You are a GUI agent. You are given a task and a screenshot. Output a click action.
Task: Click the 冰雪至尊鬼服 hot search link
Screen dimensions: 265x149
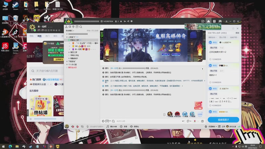(x=52, y=79)
